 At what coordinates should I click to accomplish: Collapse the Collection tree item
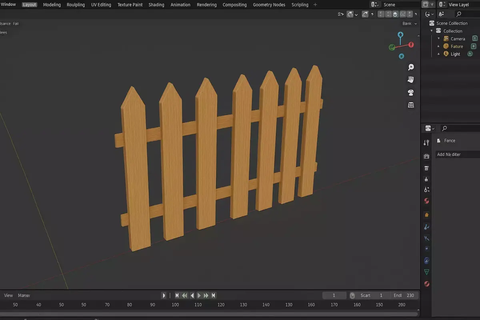pos(432,31)
